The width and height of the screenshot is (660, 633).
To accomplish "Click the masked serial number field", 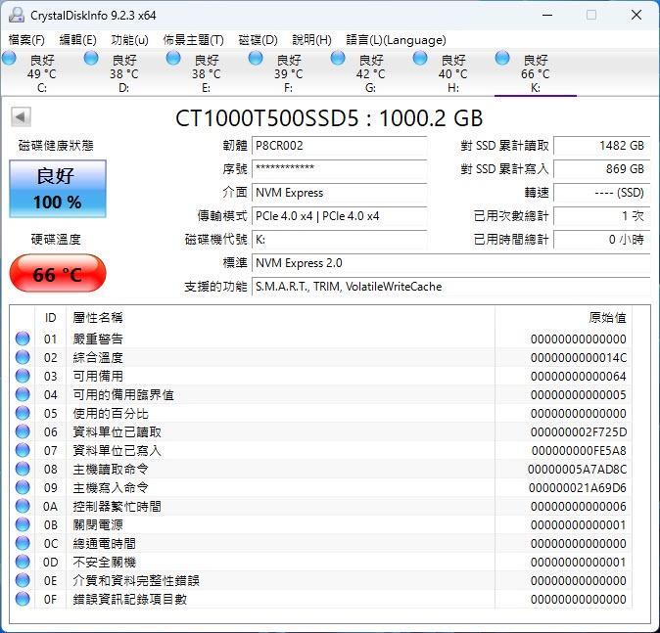I will coord(339,169).
